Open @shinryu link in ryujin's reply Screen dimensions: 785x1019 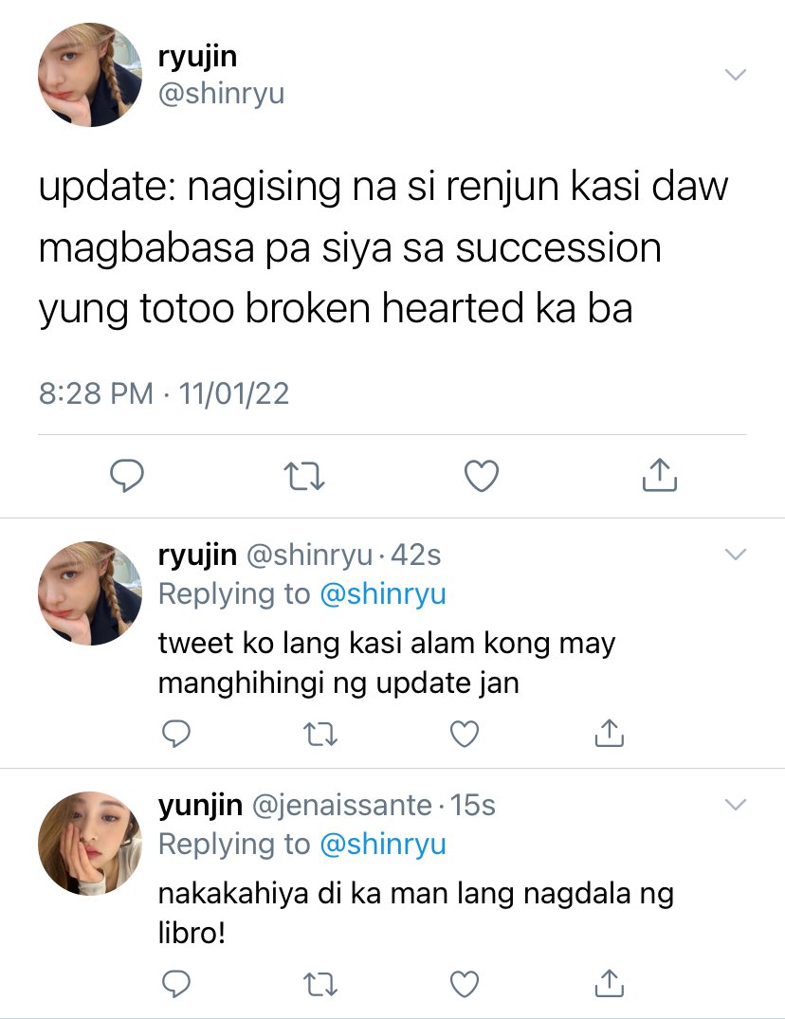pyautogui.click(x=383, y=594)
